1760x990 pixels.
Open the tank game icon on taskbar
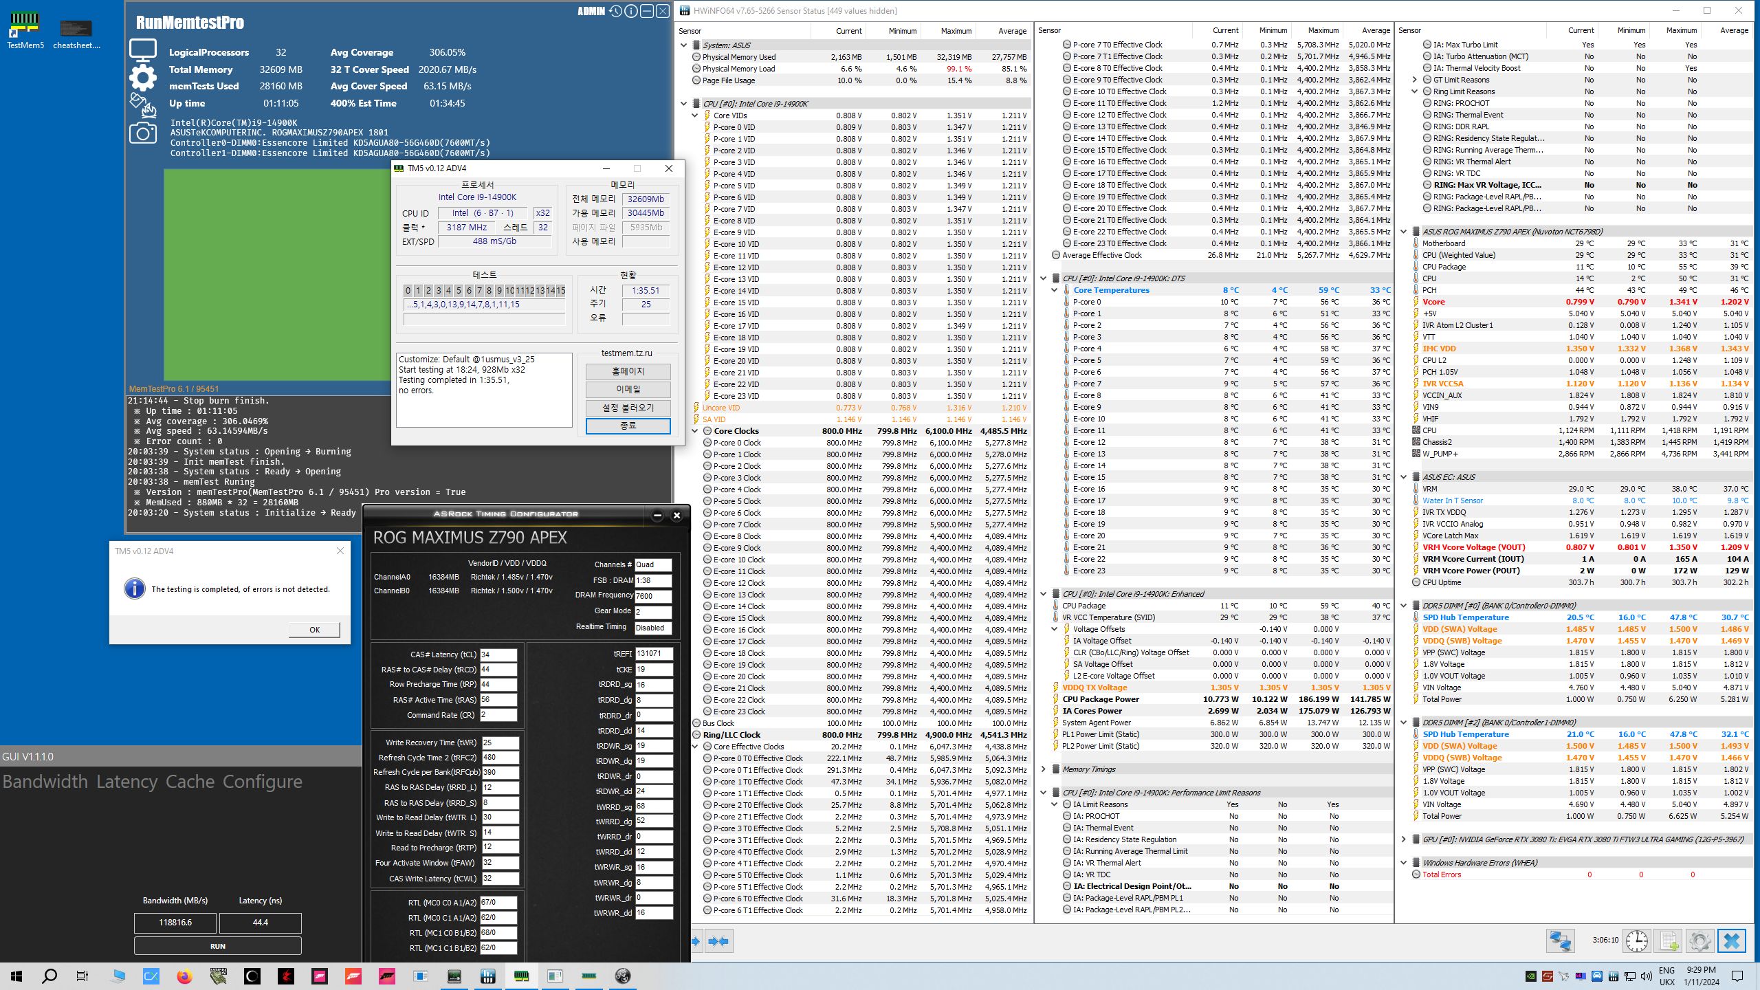tap(219, 976)
